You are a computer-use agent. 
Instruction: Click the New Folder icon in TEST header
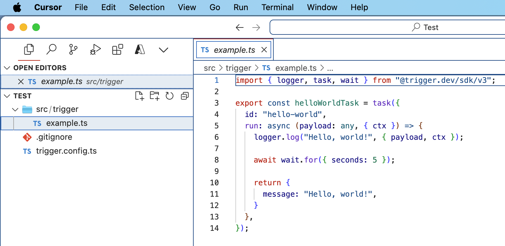(155, 96)
